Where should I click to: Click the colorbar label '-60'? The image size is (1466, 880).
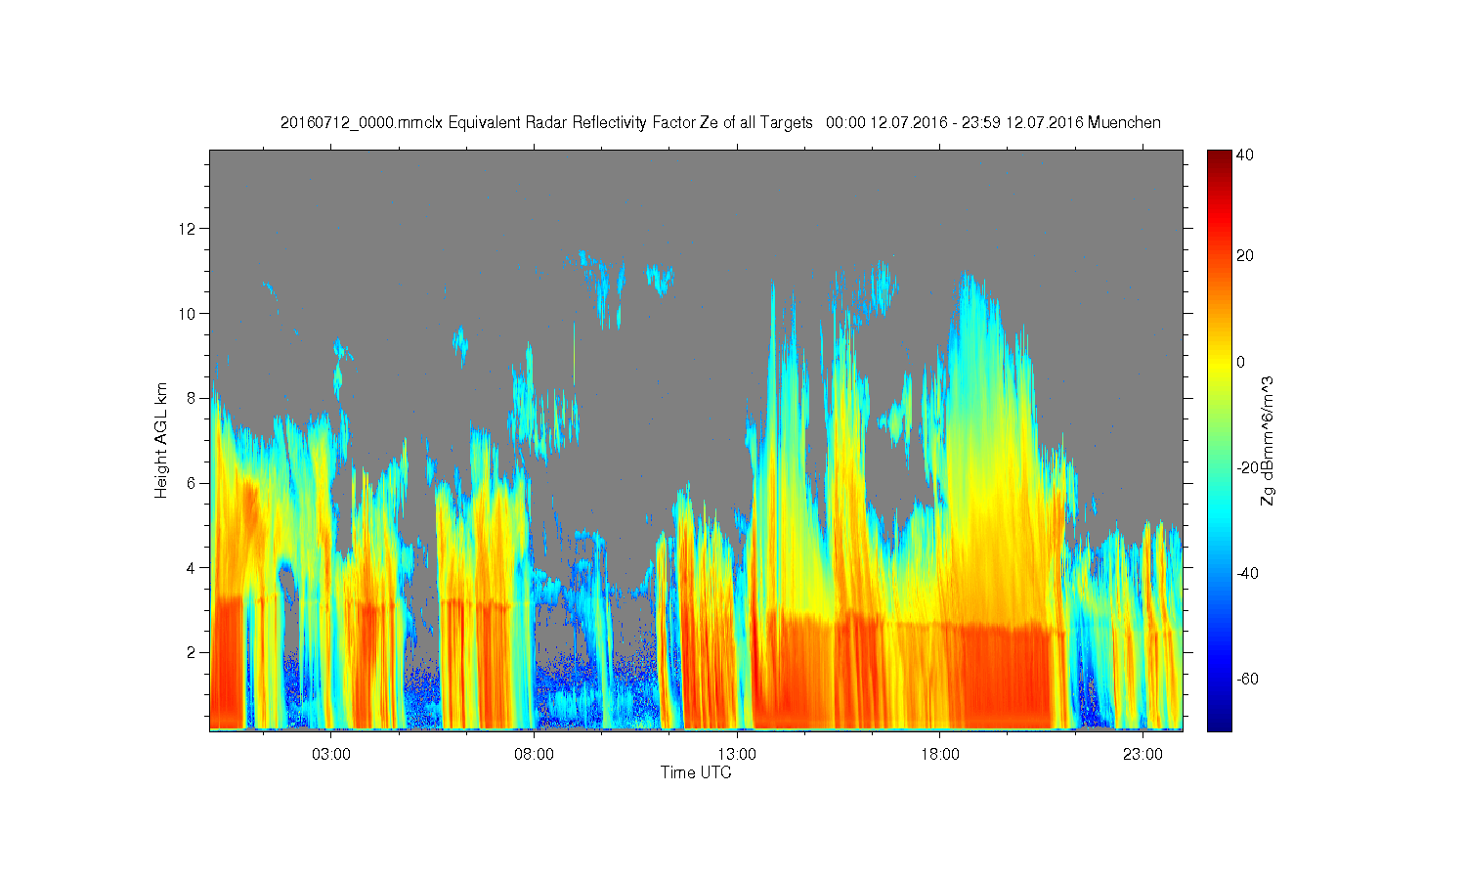[1247, 679]
